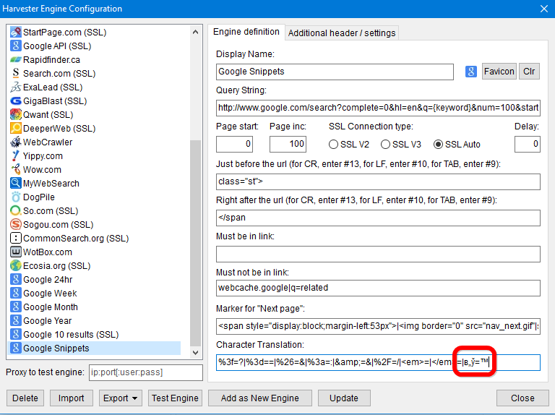Click the Google Week icon
This screenshot has width=555, height=415.
tap(16, 294)
